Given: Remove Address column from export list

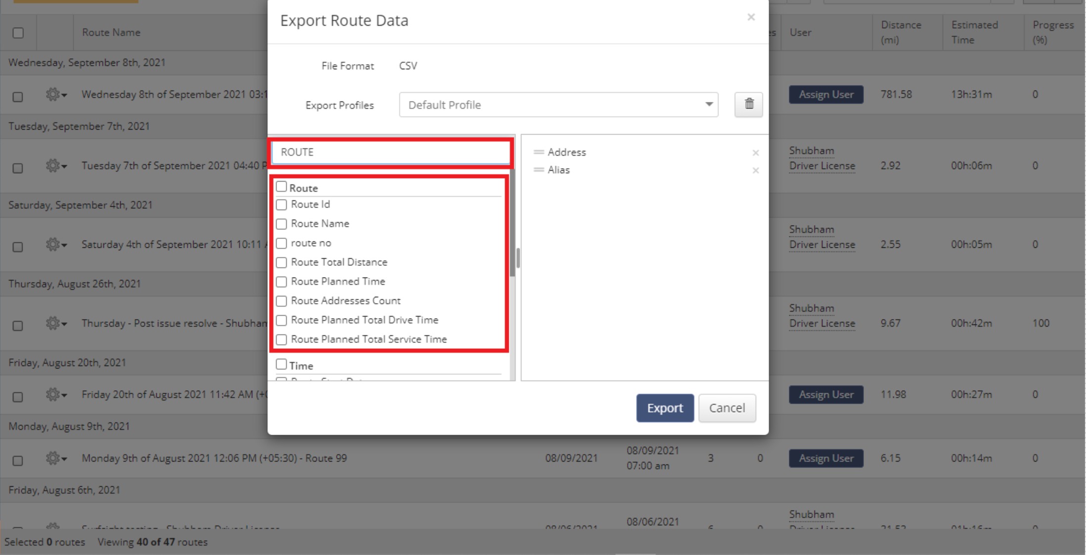Looking at the screenshot, I should [x=756, y=153].
